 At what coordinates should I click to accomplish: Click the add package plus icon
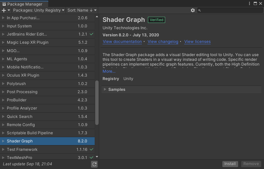tap(4, 11)
